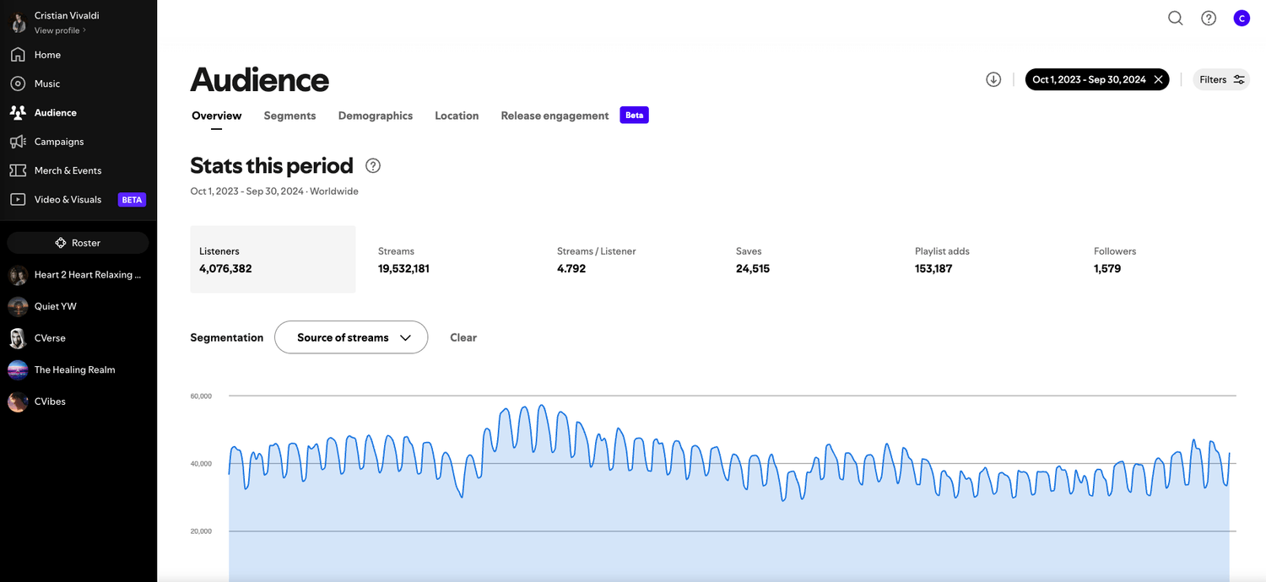Open the purple account avatar menu

[1242, 19]
